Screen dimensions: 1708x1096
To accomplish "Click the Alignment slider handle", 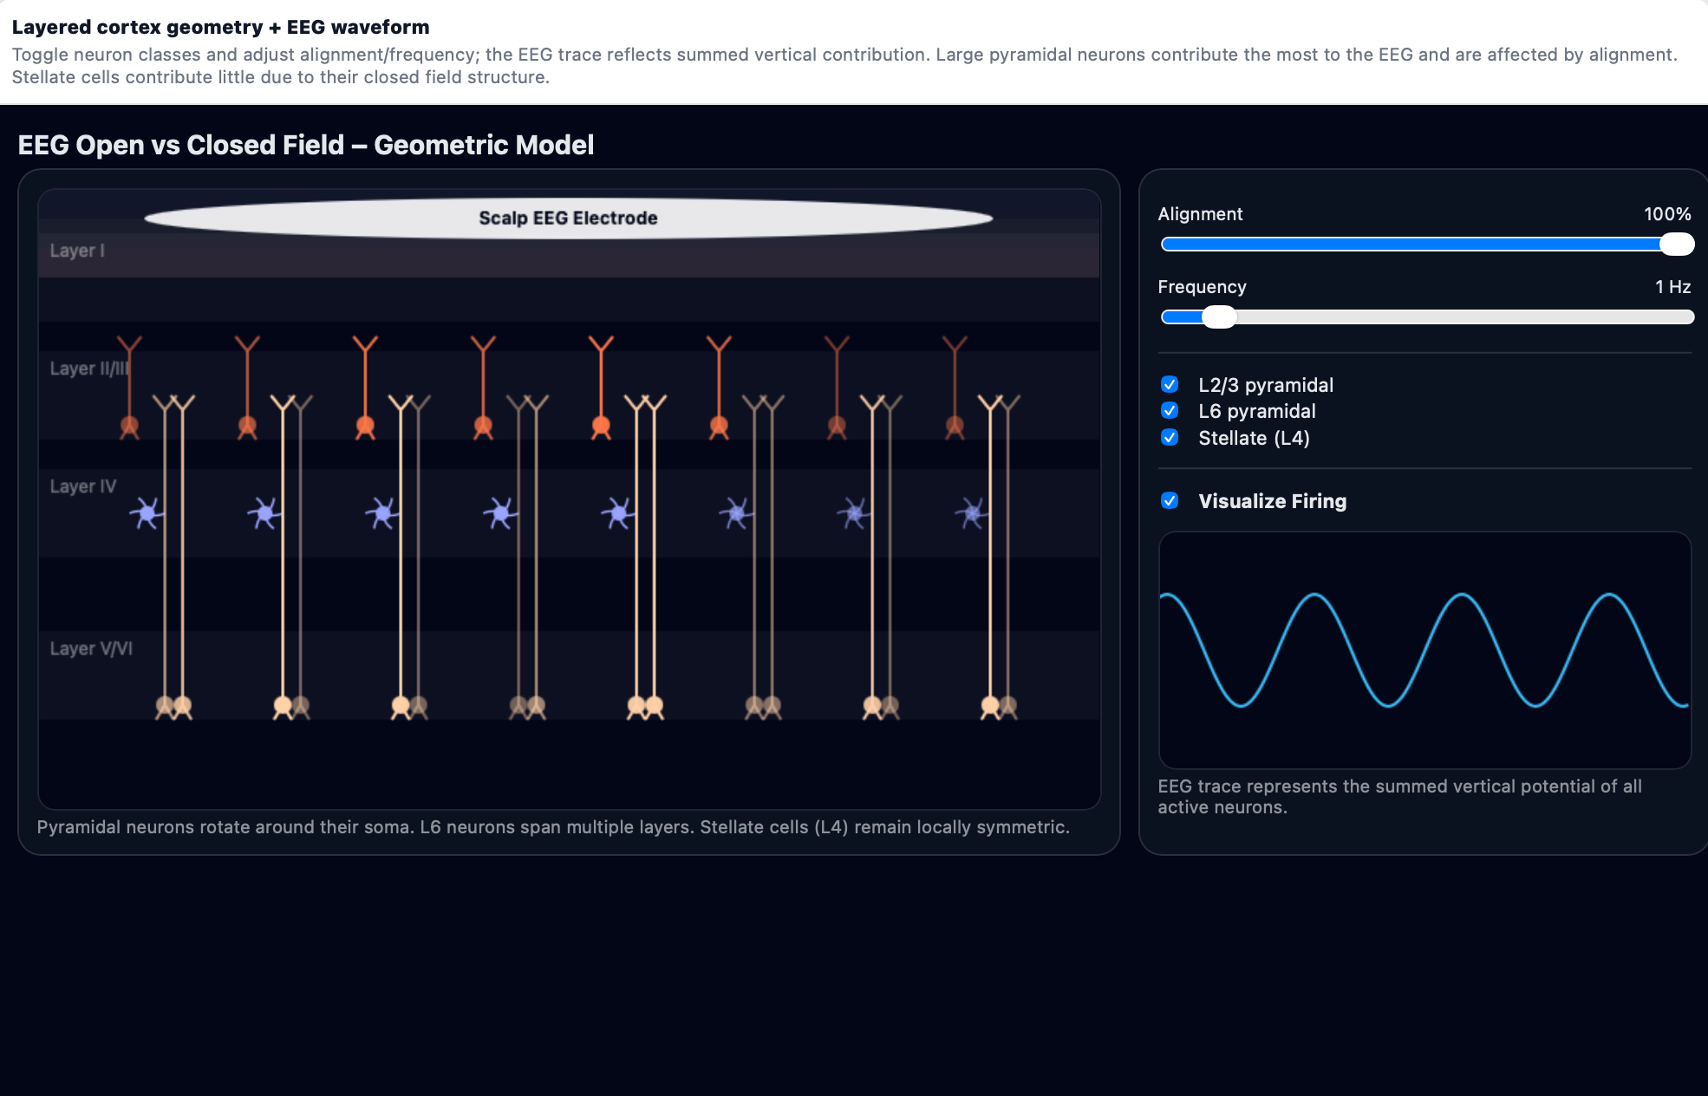I will [1676, 245].
